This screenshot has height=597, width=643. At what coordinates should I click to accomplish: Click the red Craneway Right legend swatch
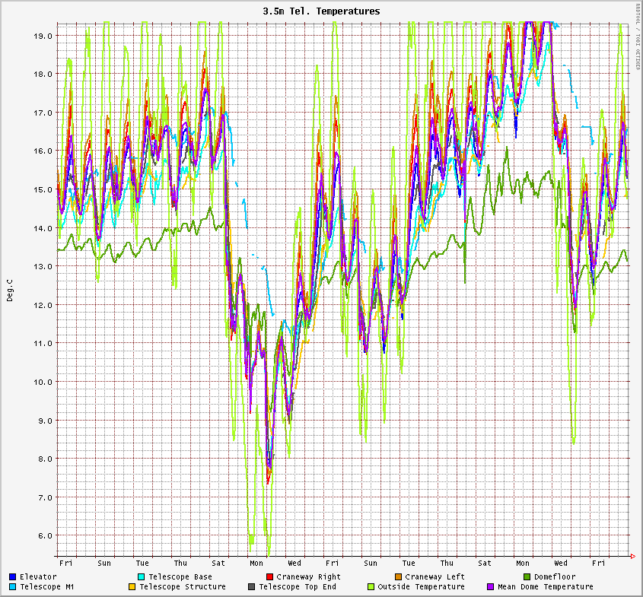pyautogui.click(x=270, y=576)
